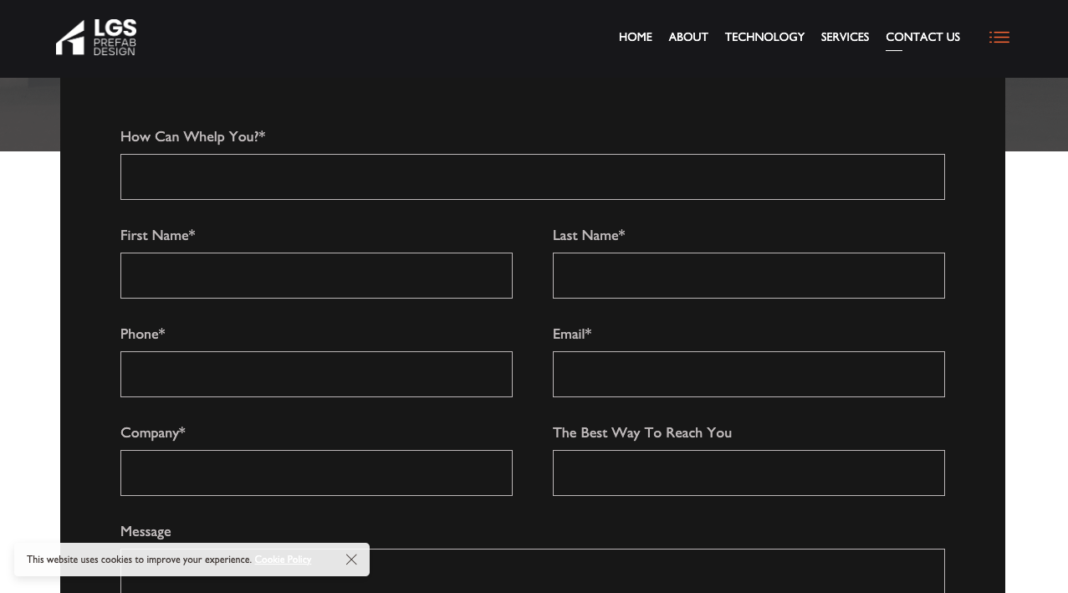Focus the First Name input field
Screen dimensions: 1068x593
coord(316,275)
